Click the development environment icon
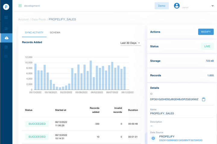 (x=20, y=6)
